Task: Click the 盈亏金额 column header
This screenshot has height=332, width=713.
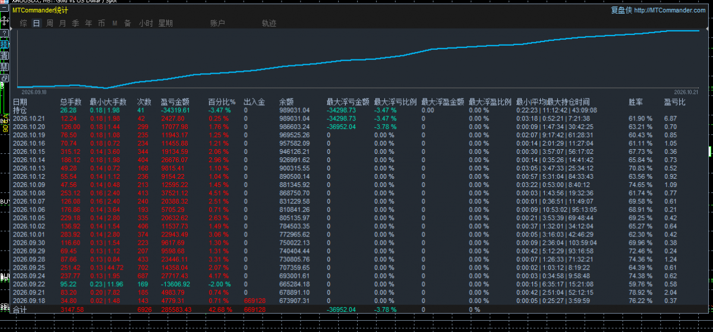Action: point(175,102)
